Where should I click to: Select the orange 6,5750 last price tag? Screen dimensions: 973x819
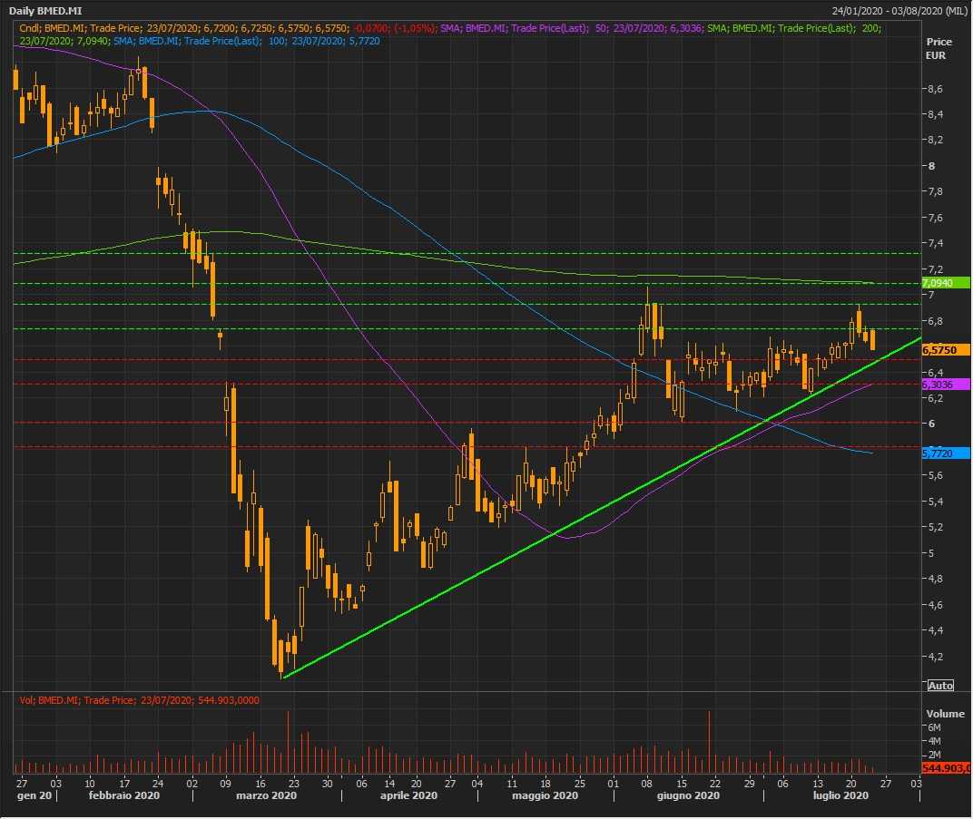pyautogui.click(x=945, y=349)
